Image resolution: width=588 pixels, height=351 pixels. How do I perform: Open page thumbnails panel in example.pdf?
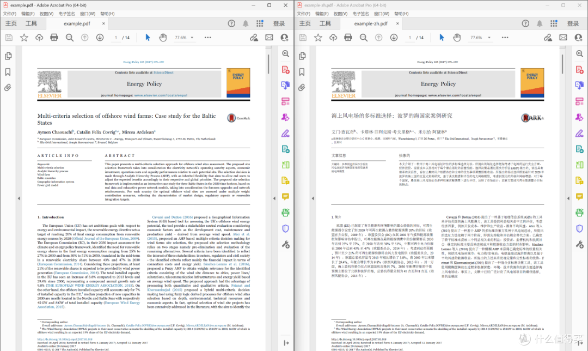tap(8, 56)
